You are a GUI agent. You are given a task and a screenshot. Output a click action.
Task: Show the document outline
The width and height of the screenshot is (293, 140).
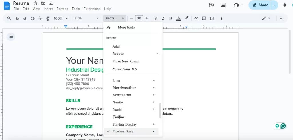[11, 37]
